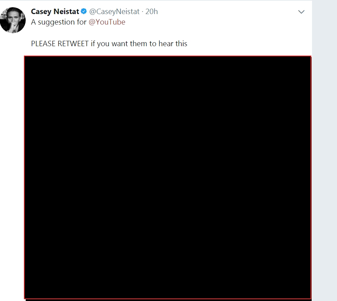Click the 20h tweet timestamp
Image resolution: width=337 pixels, height=301 pixels.
[x=152, y=12]
